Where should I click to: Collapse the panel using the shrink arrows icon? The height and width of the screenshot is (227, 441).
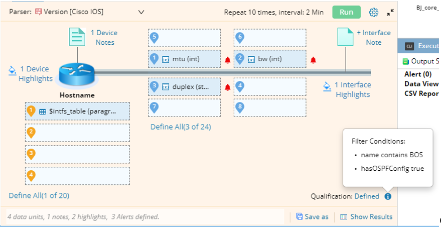390,13
